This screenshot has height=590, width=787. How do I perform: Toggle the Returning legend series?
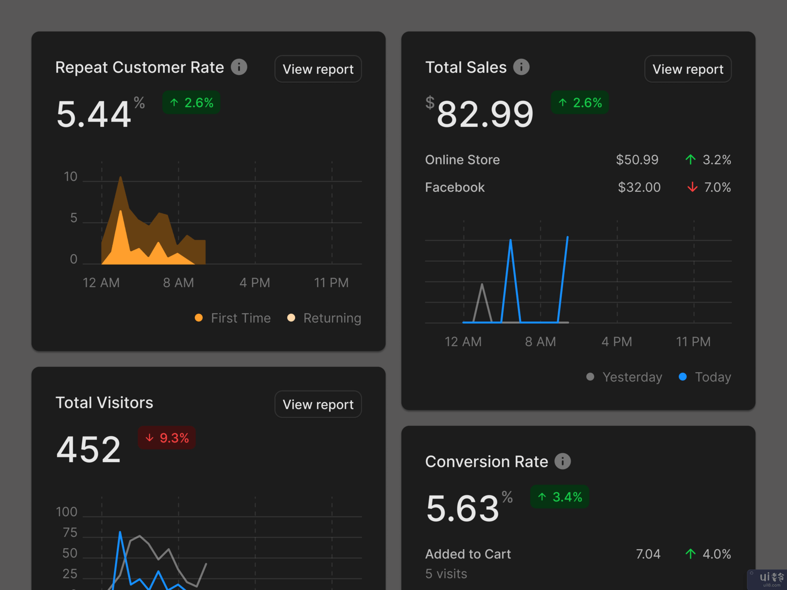point(325,318)
